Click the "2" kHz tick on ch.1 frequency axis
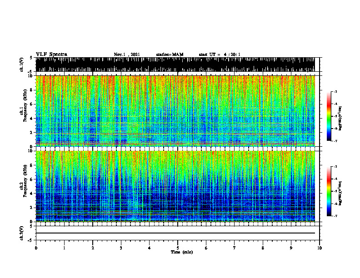This screenshot has width=360, height=278. pyautogui.click(x=31, y=132)
